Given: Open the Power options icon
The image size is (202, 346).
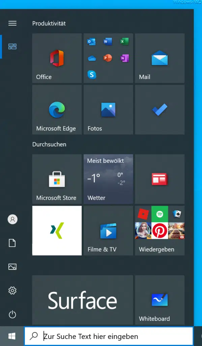Looking at the screenshot, I should [x=12, y=314].
